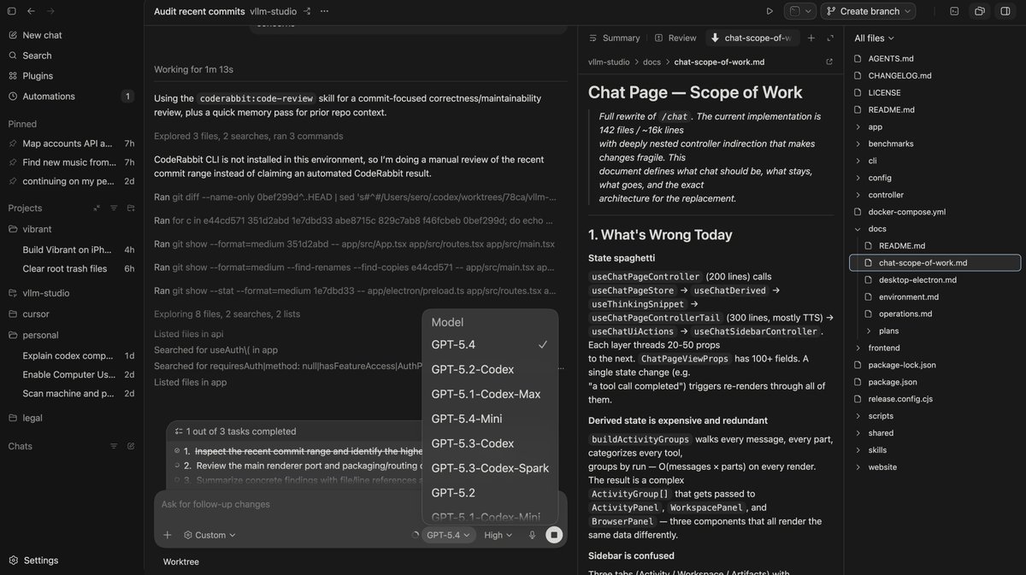Open CHANGELOG.md file

[899, 76]
